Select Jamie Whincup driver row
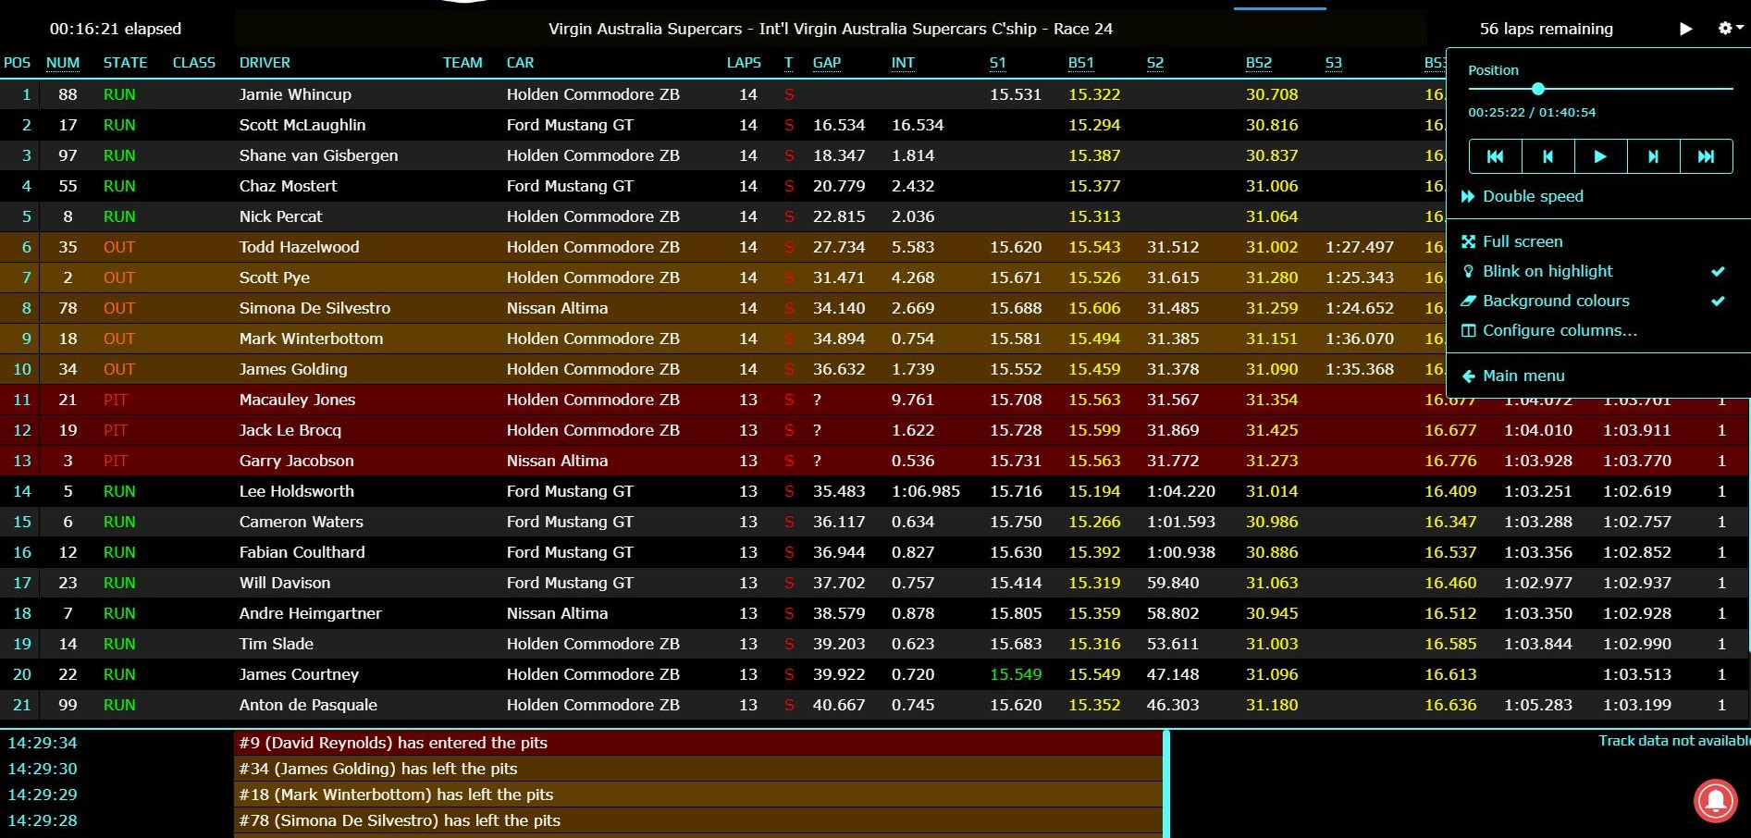This screenshot has width=1751, height=838. [x=721, y=94]
